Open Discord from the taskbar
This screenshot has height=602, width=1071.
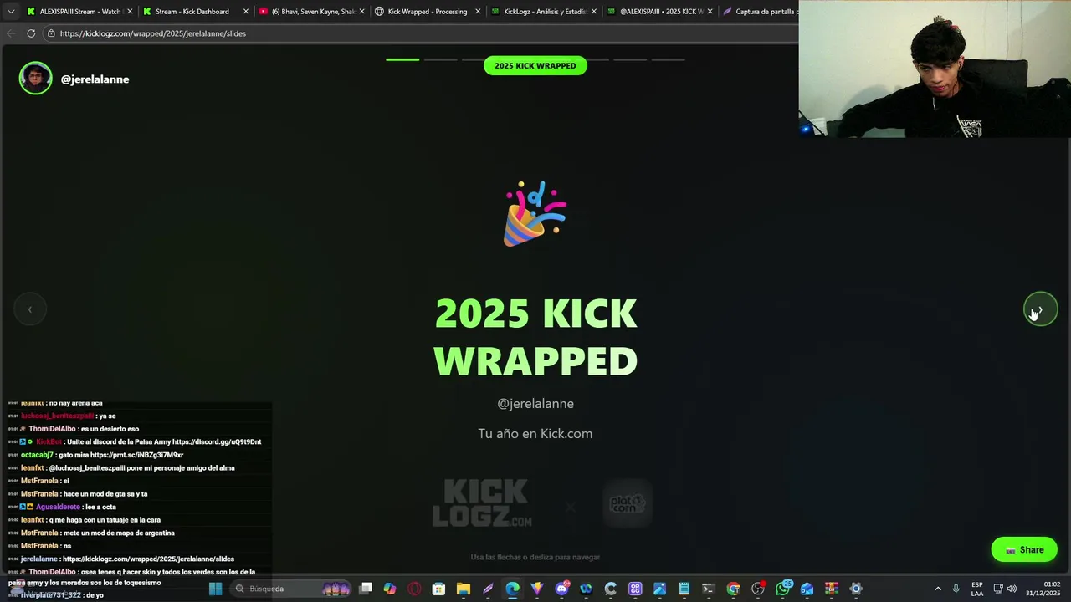point(561,589)
